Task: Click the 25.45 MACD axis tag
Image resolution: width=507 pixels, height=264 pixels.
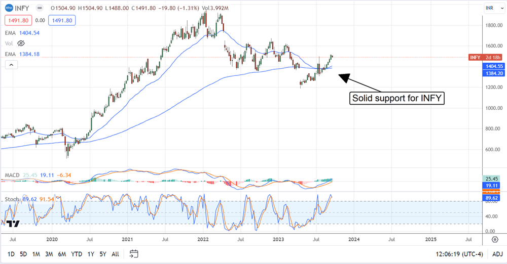Action: click(x=491, y=179)
